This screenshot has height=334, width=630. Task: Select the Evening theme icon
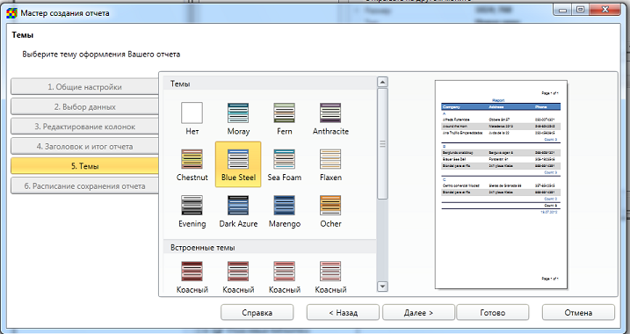(x=192, y=206)
